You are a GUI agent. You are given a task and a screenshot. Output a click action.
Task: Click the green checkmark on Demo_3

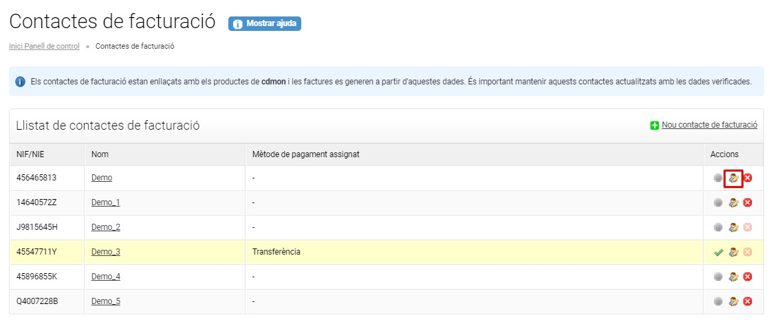[x=719, y=253]
